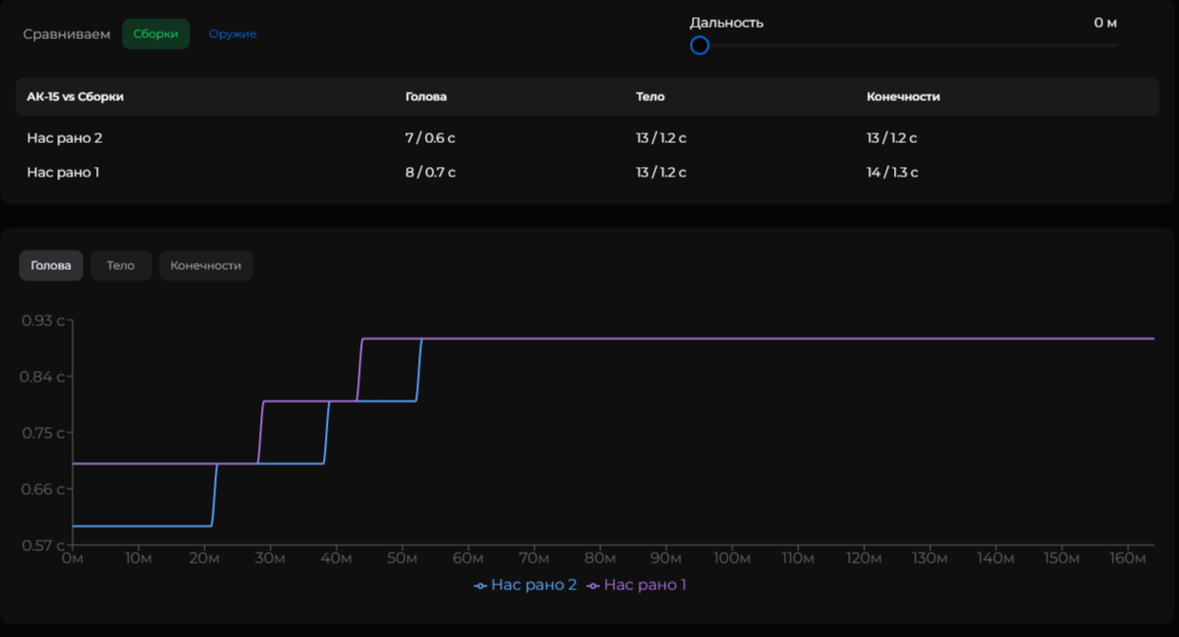Show the Конечности chart tab
Screen dimensions: 1179x637
pos(206,265)
